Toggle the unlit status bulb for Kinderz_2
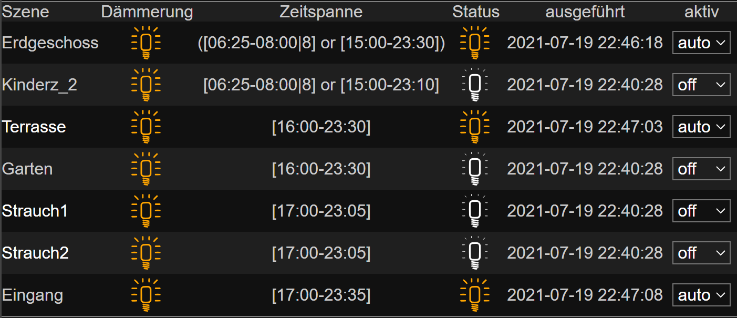Screen dimensions: 737x318 point(474,85)
